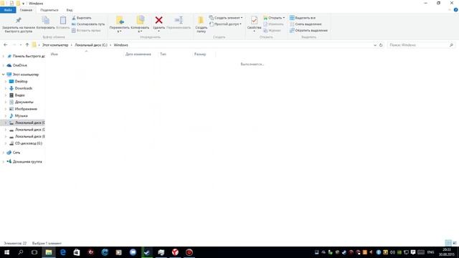Click Обратить выделение
459x258 pixels.
[x=308, y=30]
